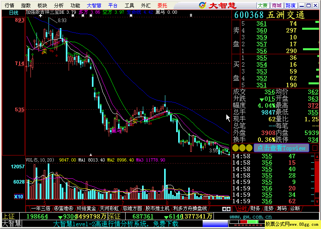321x229 pixels.
Task: Click the stock code 600368
Action: coord(249,15)
